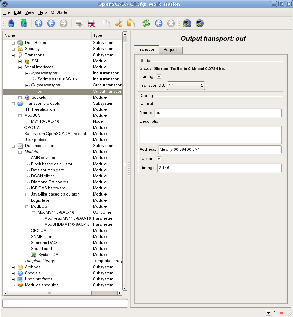This screenshot has height=317, width=293.
Task: Go up one level with blue up arrow
Action: pos(39,23)
